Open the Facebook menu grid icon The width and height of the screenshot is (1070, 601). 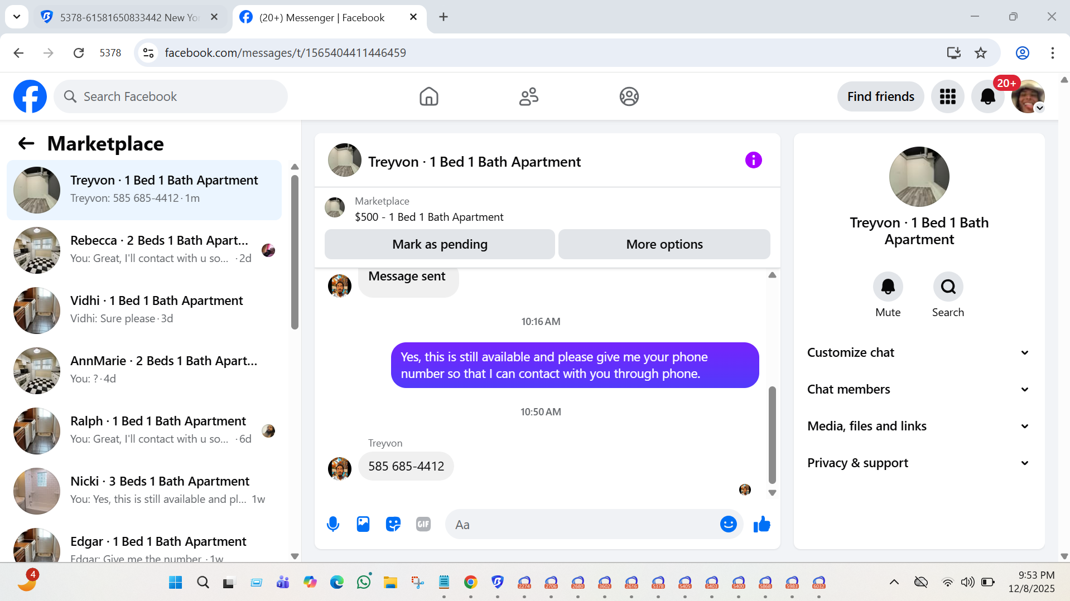click(947, 96)
